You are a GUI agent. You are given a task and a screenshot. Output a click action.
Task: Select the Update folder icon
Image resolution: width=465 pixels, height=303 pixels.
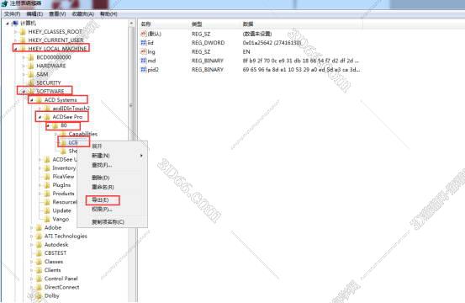tap(47, 210)
